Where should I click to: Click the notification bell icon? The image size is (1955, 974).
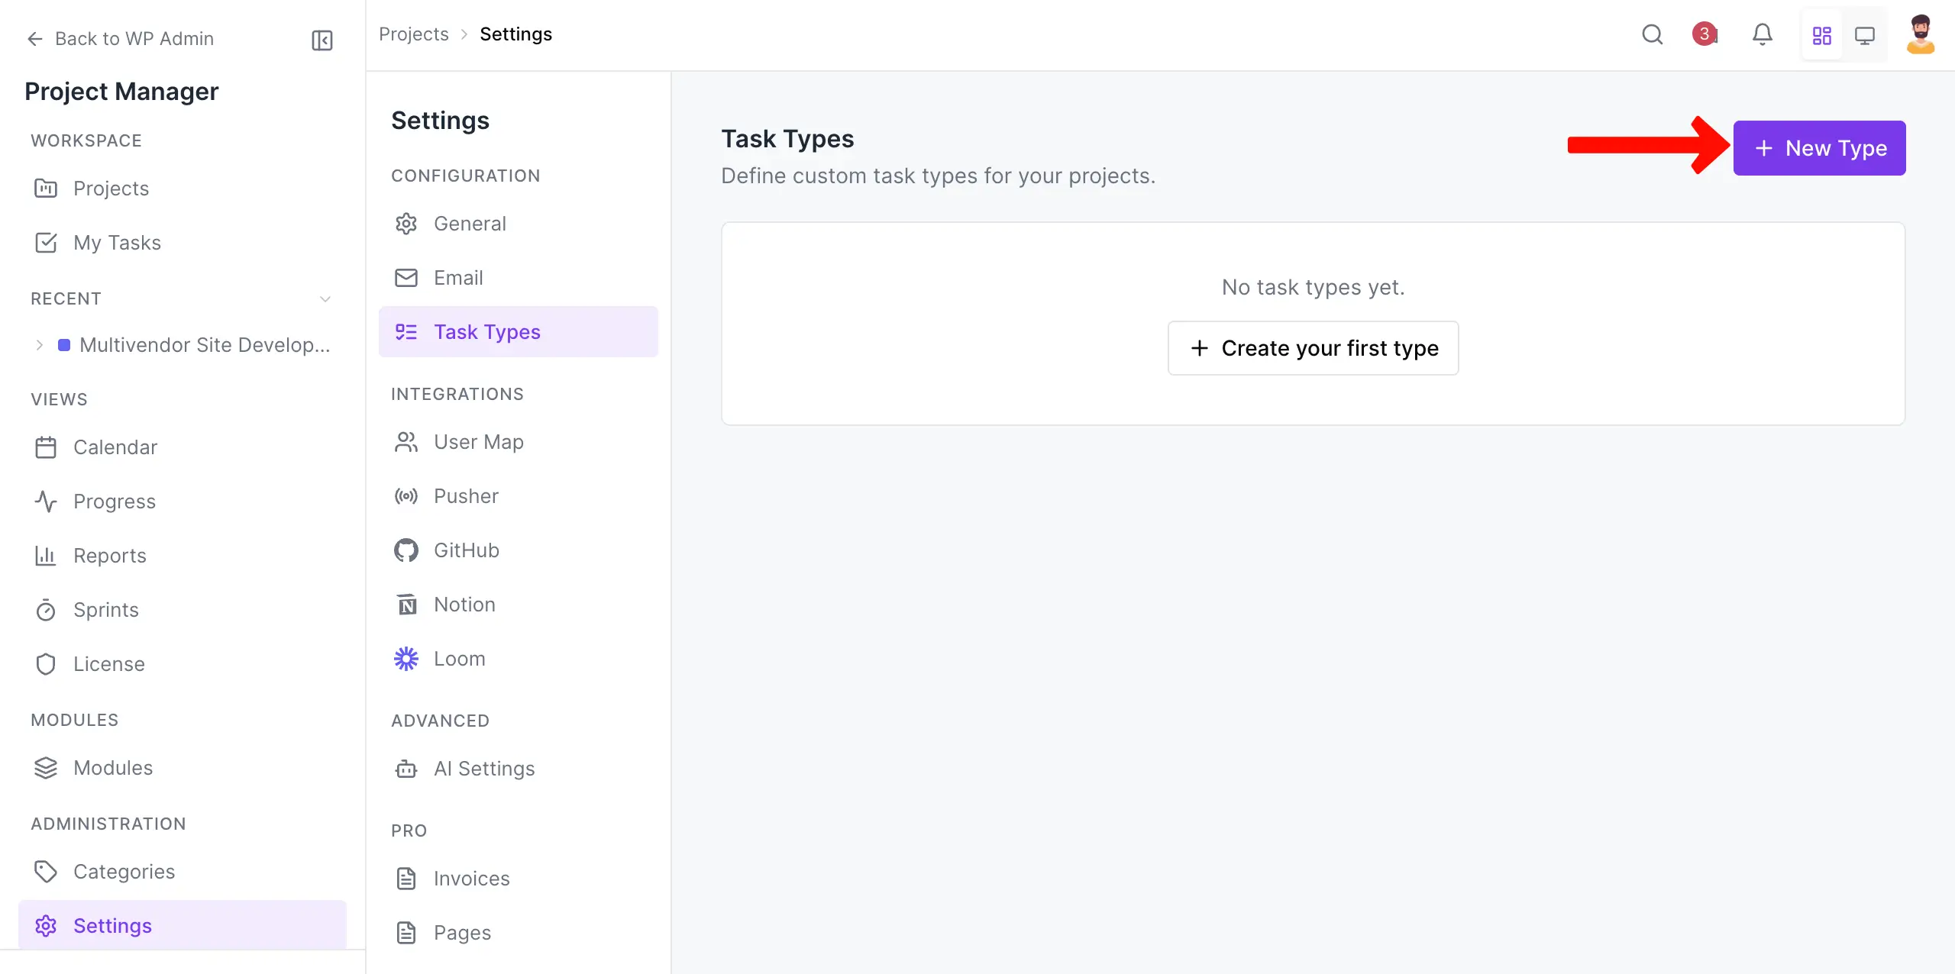click(x=1762, y=34)
